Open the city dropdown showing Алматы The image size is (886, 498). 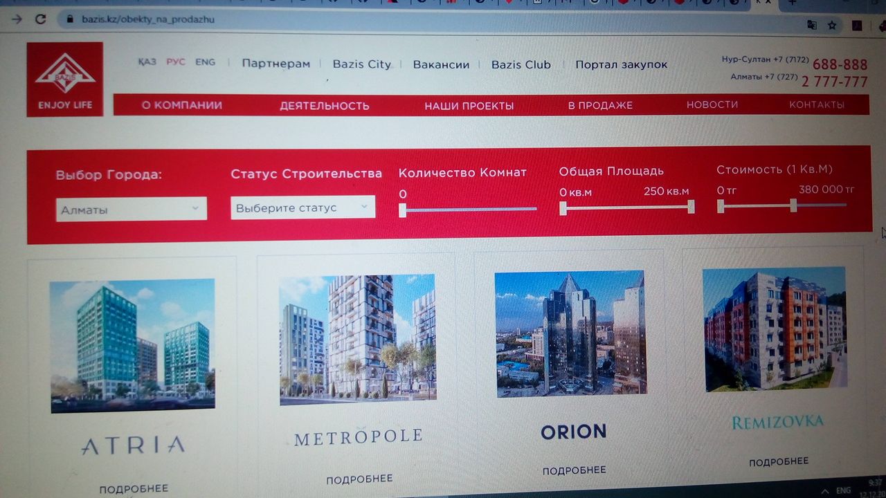131,209
